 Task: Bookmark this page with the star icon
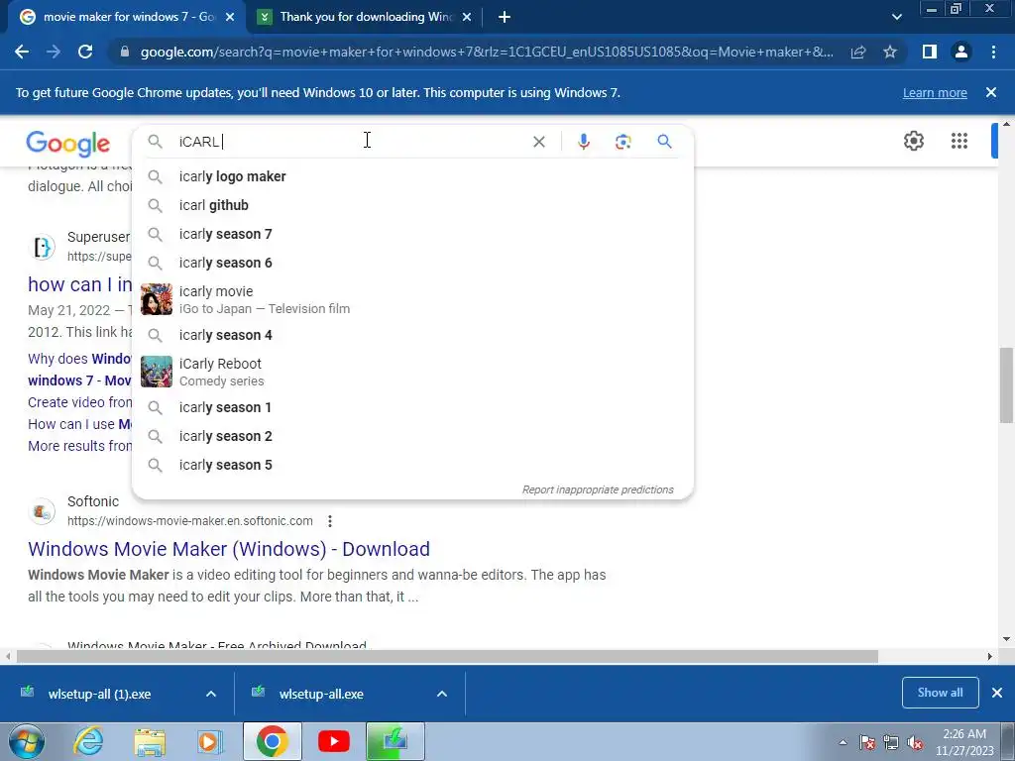pyautogui.click(x=890, y=52)
